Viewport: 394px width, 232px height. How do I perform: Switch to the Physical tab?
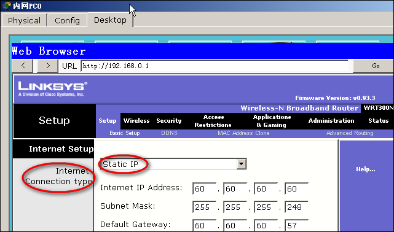[24, 20]
